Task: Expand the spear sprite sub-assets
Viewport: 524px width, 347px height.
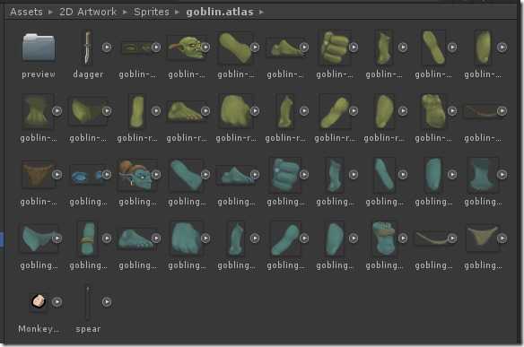Action: pyautogui.click(x=107, y=302)
